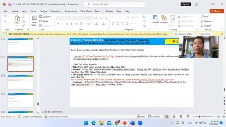
Task: Click the Undo arrow icon
Action: coord(6,17)
